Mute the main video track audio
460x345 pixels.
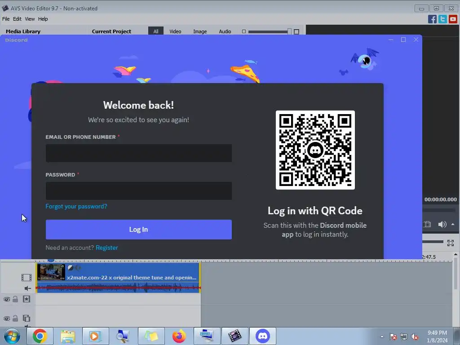(27, 288)
